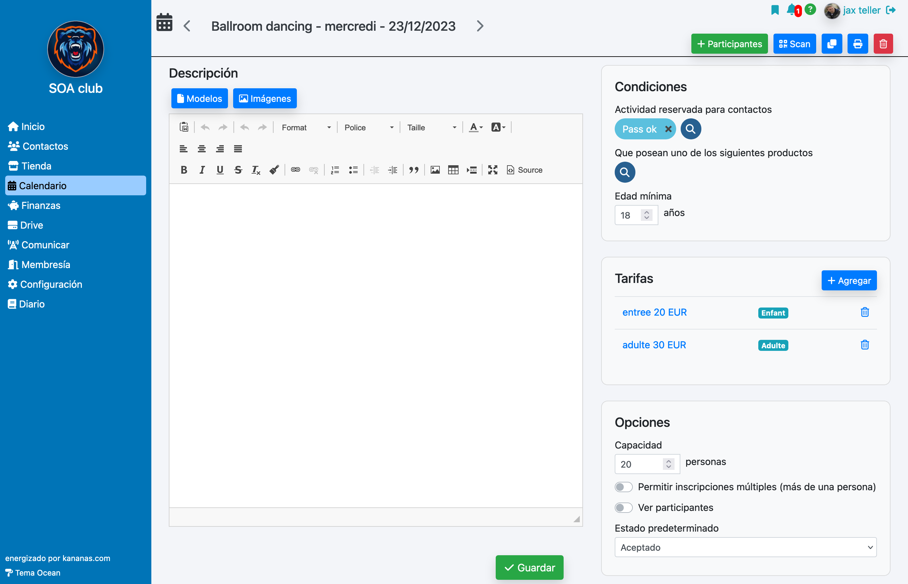
Task: Add a rate with Agregar button
Action: tap(849, 280)
